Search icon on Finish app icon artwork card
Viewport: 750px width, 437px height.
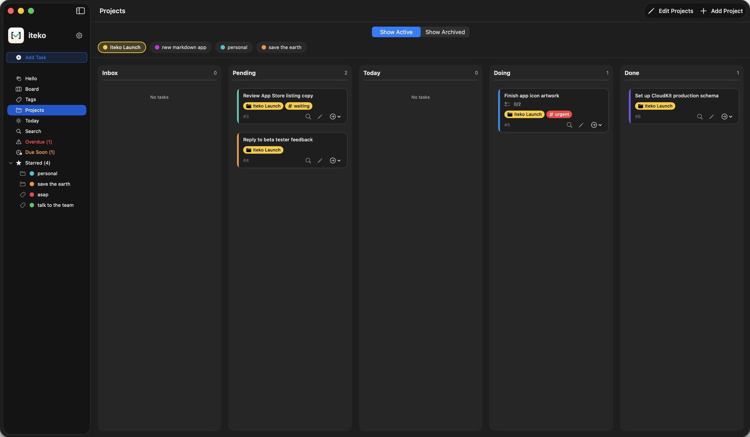point(569,125)
